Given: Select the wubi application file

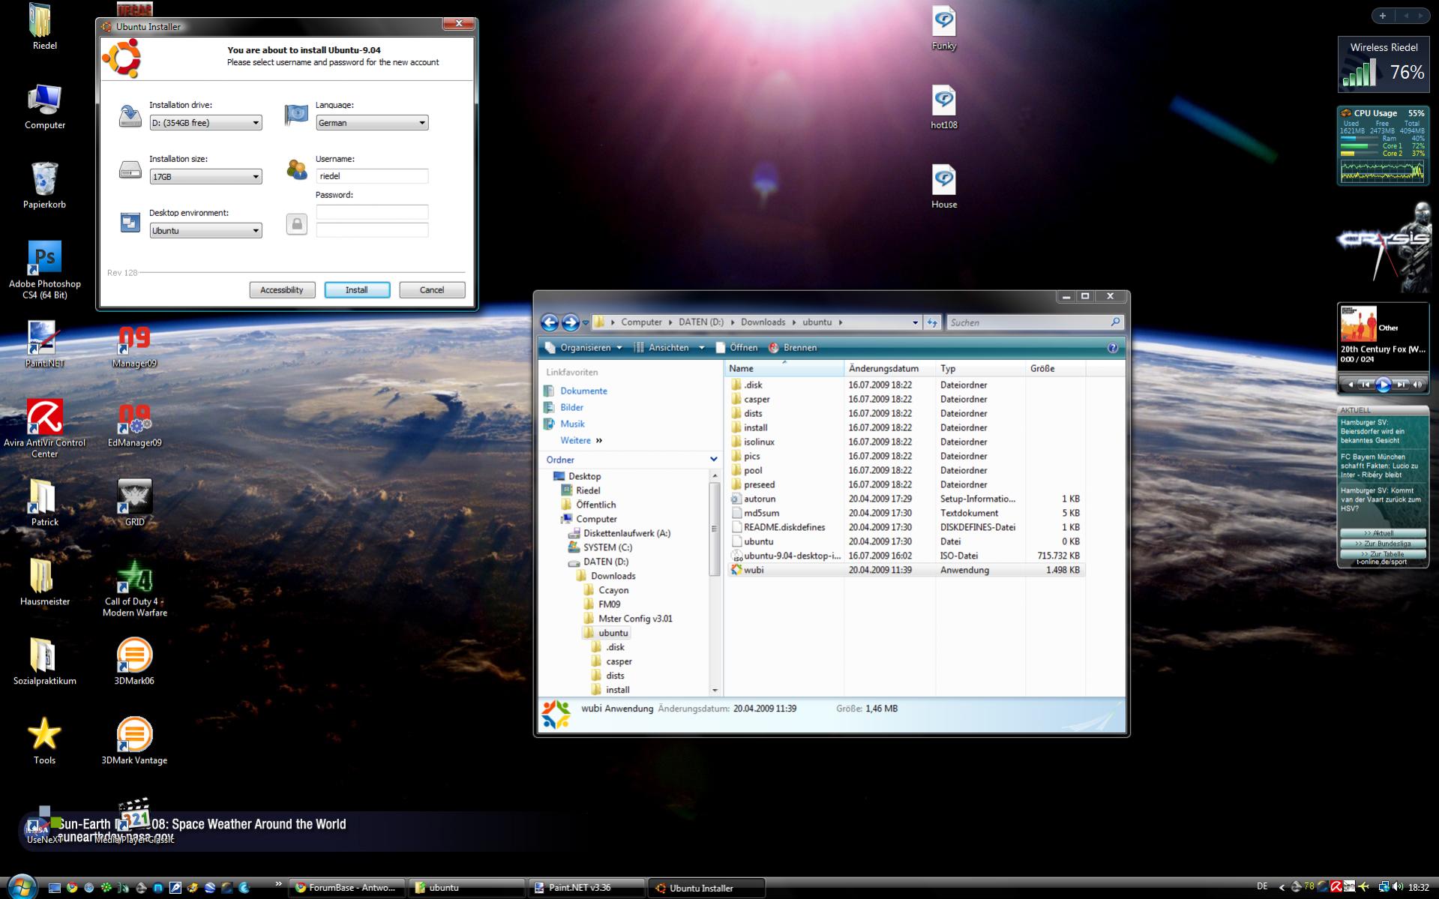Looking at the screenshot, I should [x=906, y=571].
